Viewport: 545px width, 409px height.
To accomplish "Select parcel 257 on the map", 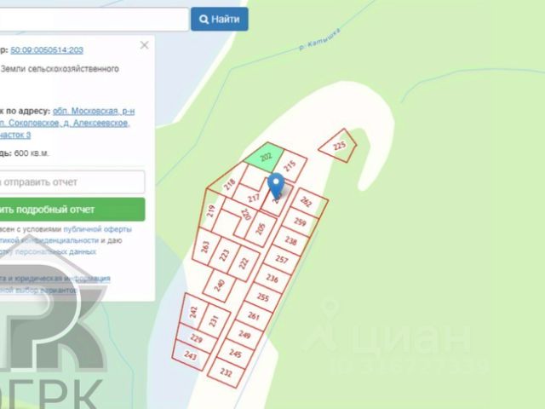I will tap(281, 259).
